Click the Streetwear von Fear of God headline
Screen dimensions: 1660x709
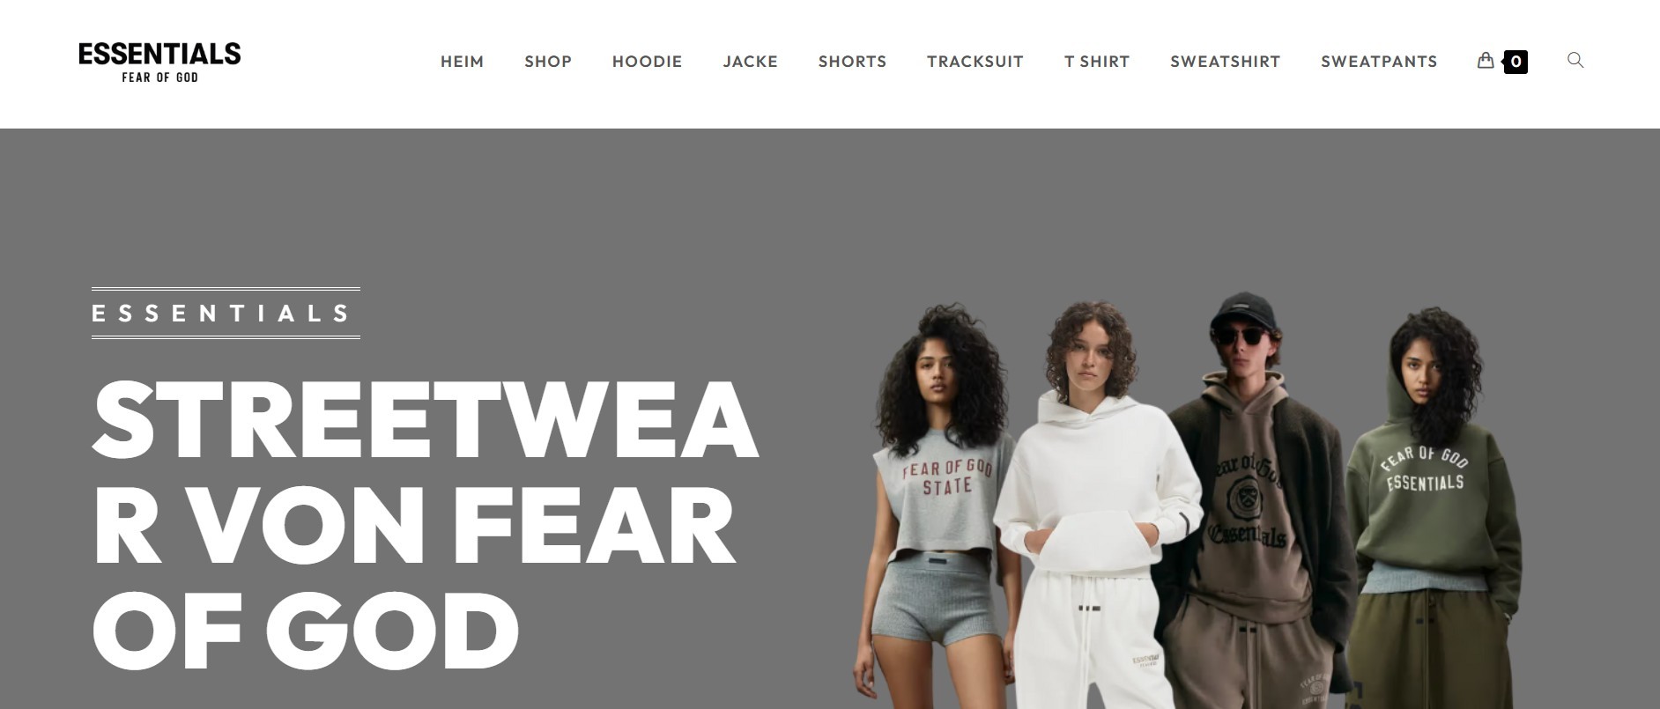[426, 525]
